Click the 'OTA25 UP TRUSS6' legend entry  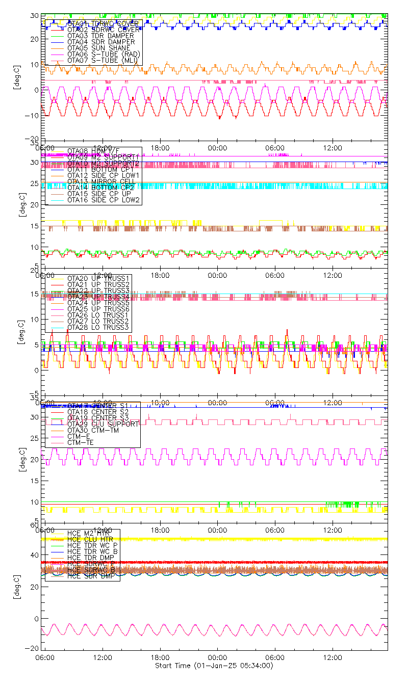click(98, 309)
